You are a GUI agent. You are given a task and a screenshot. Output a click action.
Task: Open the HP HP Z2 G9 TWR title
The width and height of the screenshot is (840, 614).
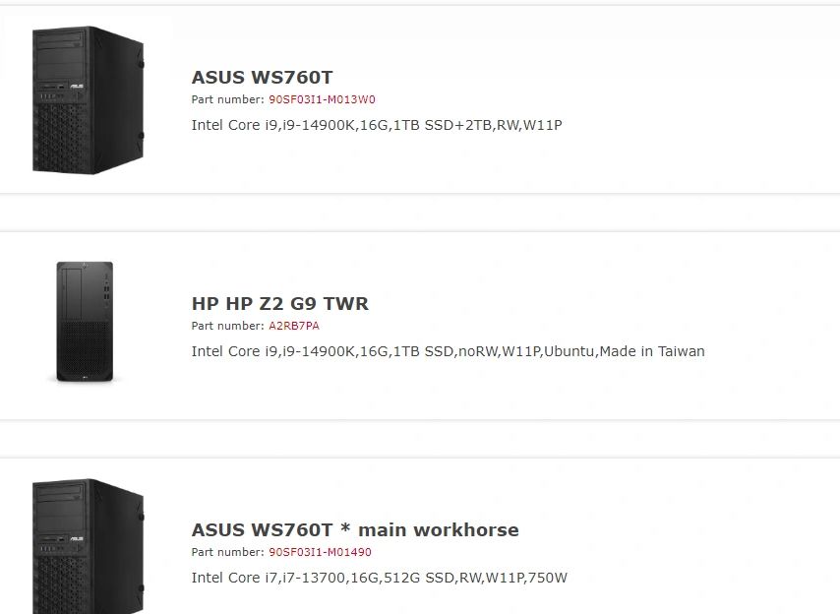pos(279,303)
